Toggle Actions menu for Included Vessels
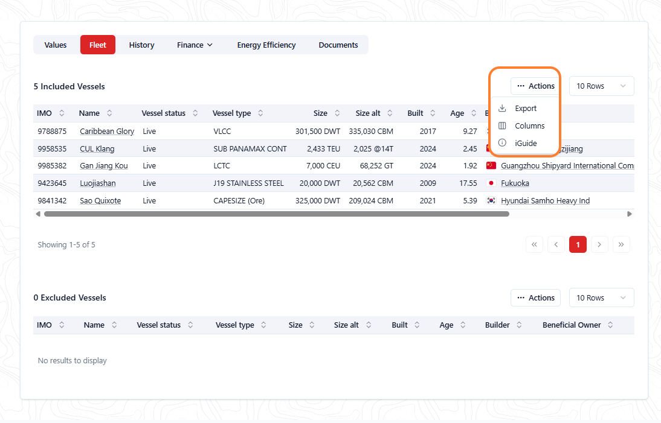Viewport: 661px width, 423px height. (536, 86)
